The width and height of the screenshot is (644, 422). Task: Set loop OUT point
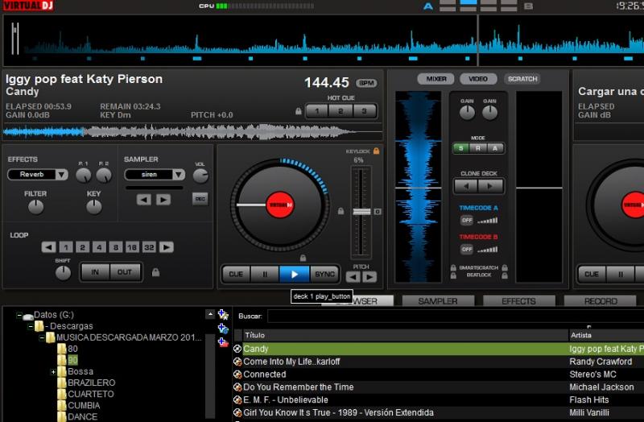tap(125, 272)
